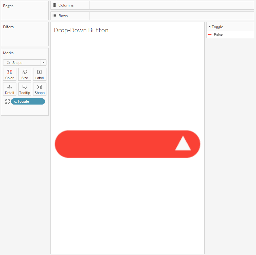Select the c.Toggle pill on Marks
This screenshot has width=256, height=255.
[28, 101]
